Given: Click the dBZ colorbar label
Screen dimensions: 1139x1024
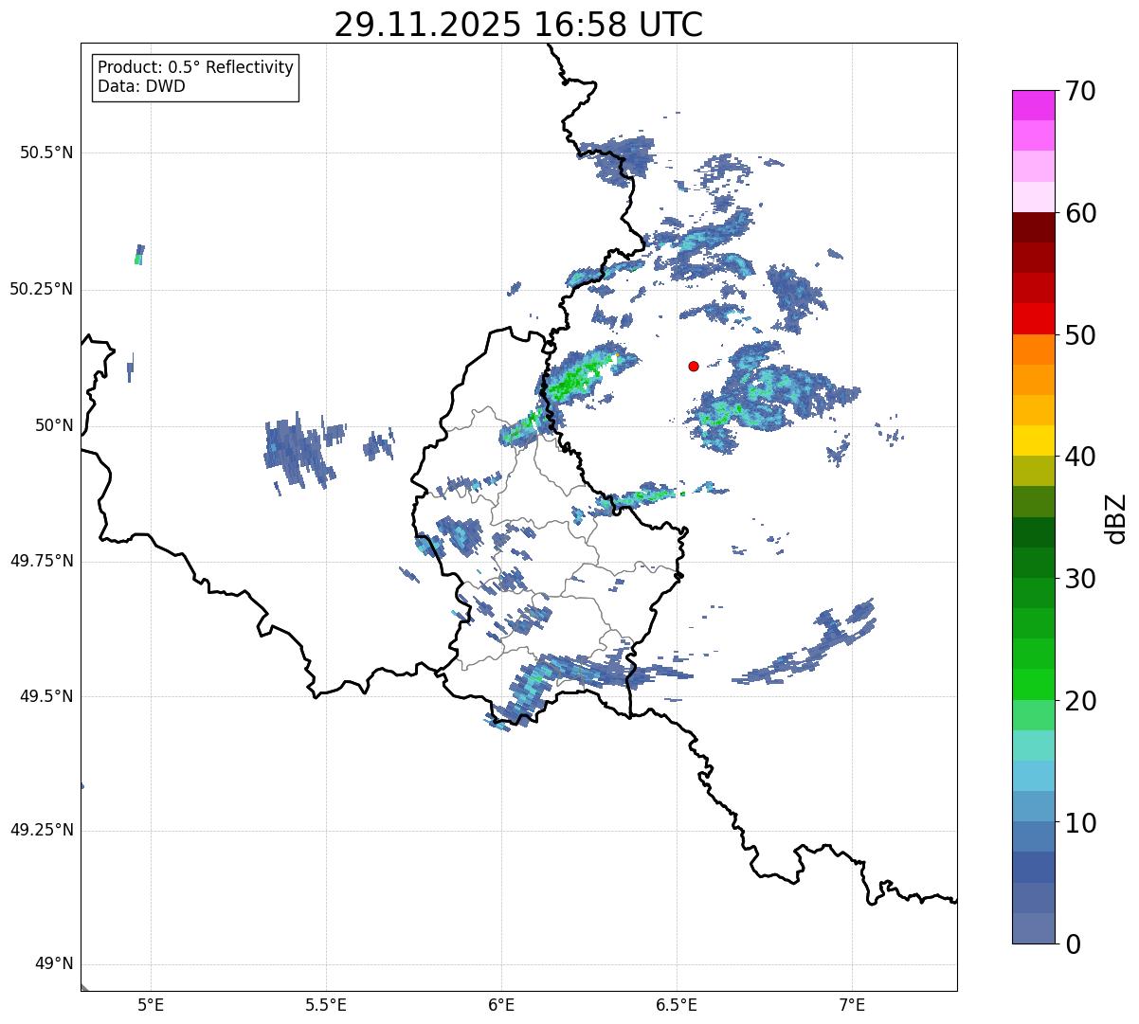Looking at the screenshot, I should pos(1116,518).
